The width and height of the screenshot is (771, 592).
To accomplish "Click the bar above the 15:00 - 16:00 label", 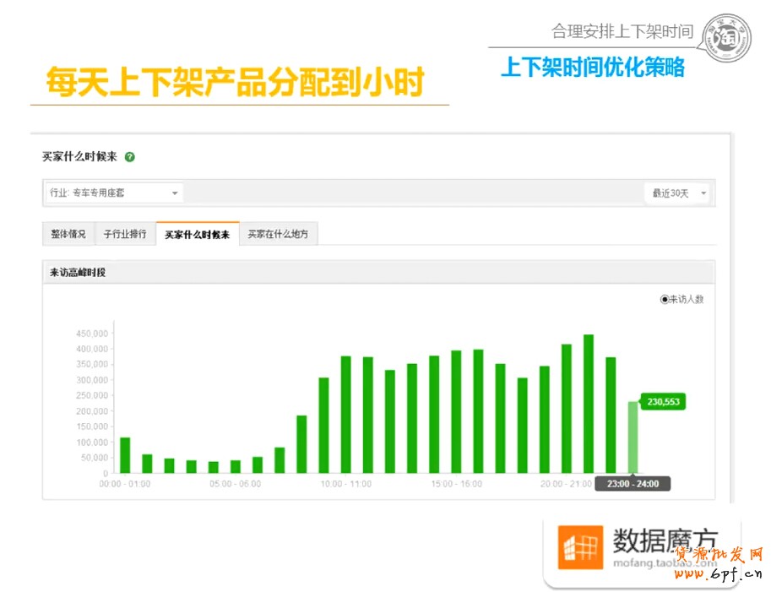I will tap(456, 411).
